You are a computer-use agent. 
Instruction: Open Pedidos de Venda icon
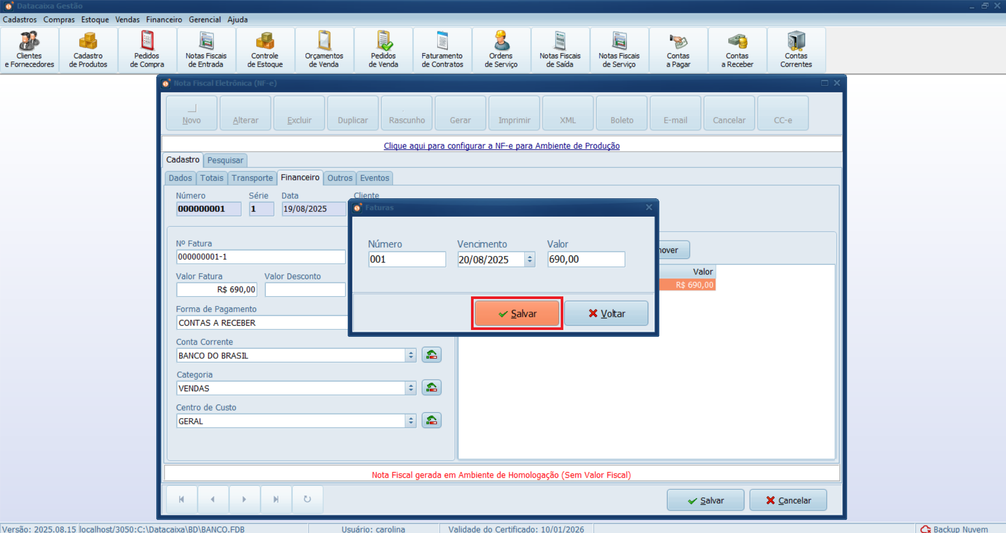(383, 50)
